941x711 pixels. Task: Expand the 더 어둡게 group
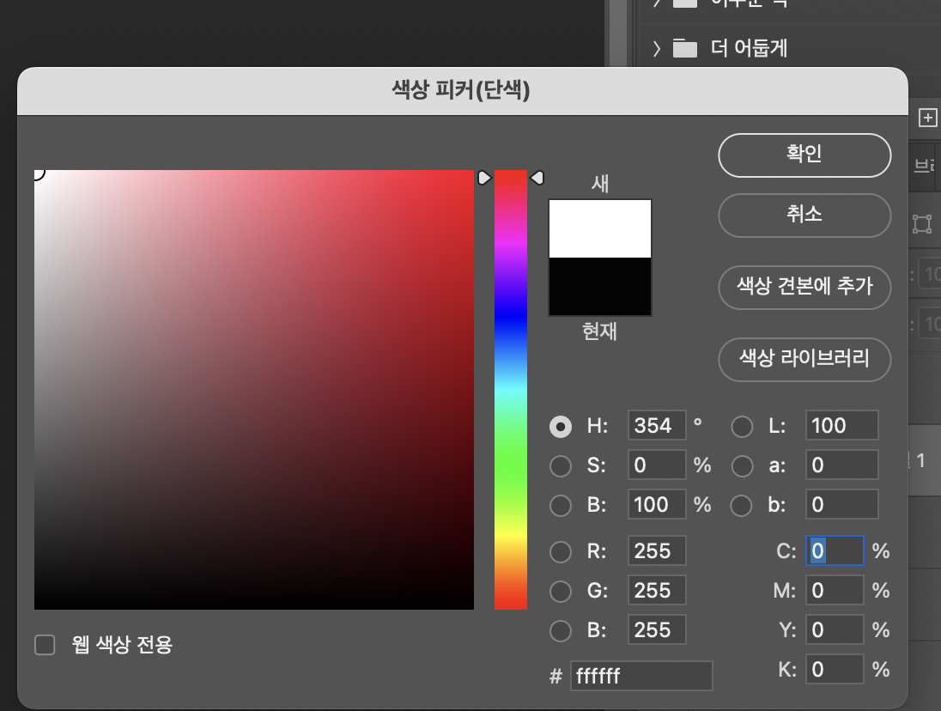click(x=656, y=49)
